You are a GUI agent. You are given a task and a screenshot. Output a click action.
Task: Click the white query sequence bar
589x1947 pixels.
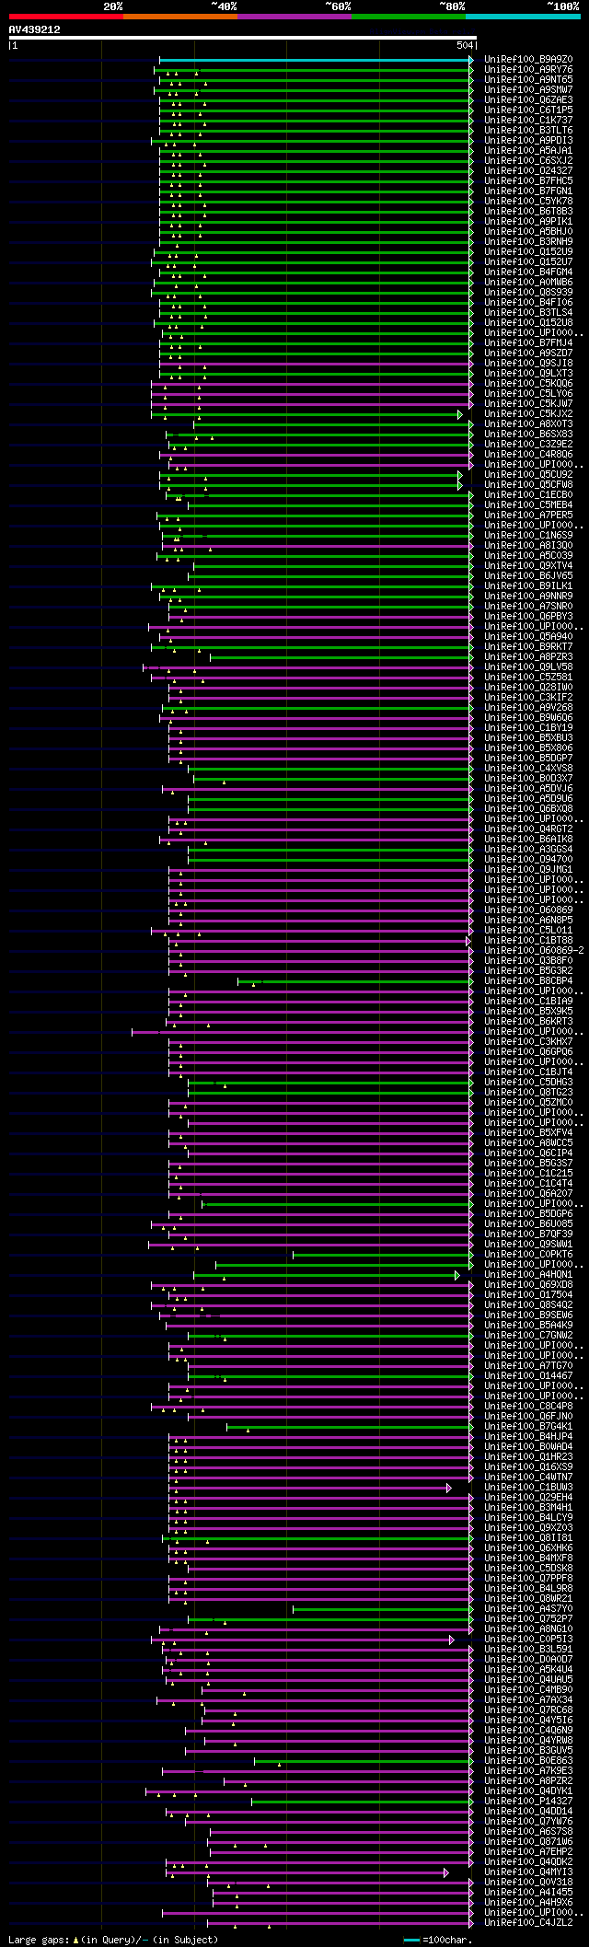[242, 38]
